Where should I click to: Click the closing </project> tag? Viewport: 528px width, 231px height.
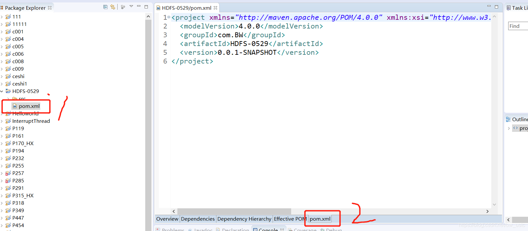[x=192, y=61]
